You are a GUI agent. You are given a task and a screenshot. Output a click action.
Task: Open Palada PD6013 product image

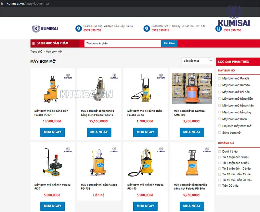point(99,89)
